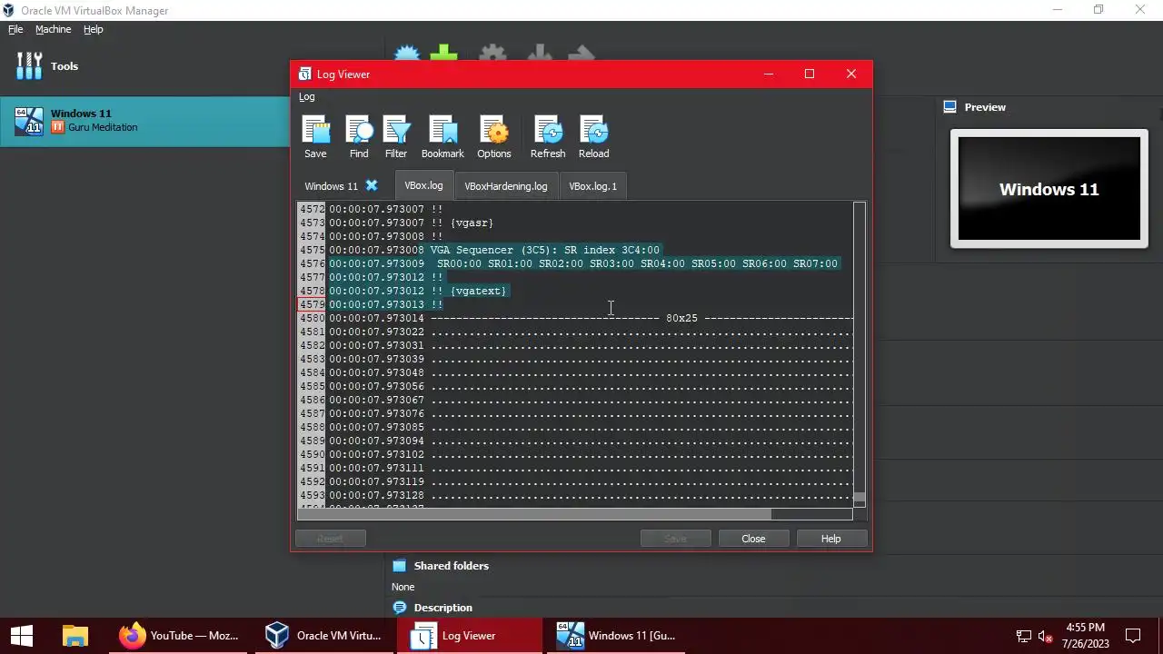
Task: Close the Windows 11 log tab with X
Action: click(x=372, y=185)
